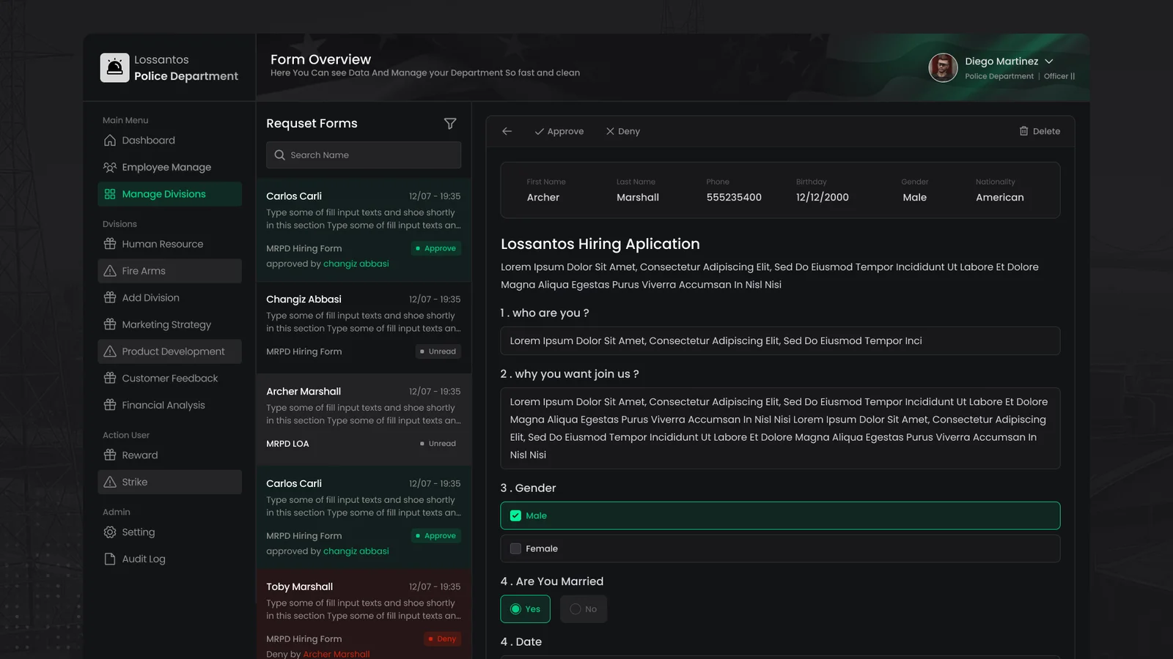Click the Audit Log document icon
Viewport: 1173px width, 659px height.
click(110, 559)
